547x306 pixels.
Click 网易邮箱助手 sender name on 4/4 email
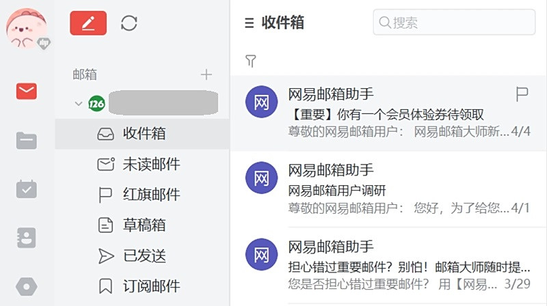coord(331,94)
